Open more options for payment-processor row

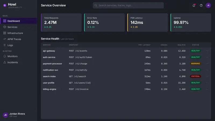coord(207,64)
